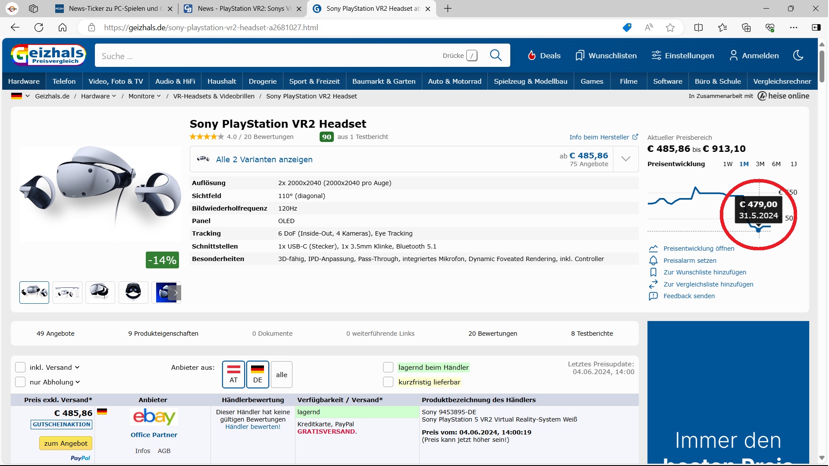Select alle vendor countries

tap(282, 375)
